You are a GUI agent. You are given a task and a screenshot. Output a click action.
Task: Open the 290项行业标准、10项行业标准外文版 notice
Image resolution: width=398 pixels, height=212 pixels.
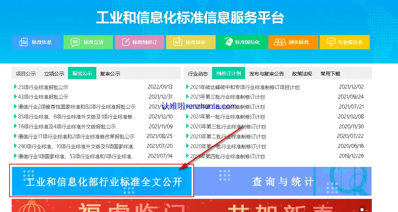[77, 146]
